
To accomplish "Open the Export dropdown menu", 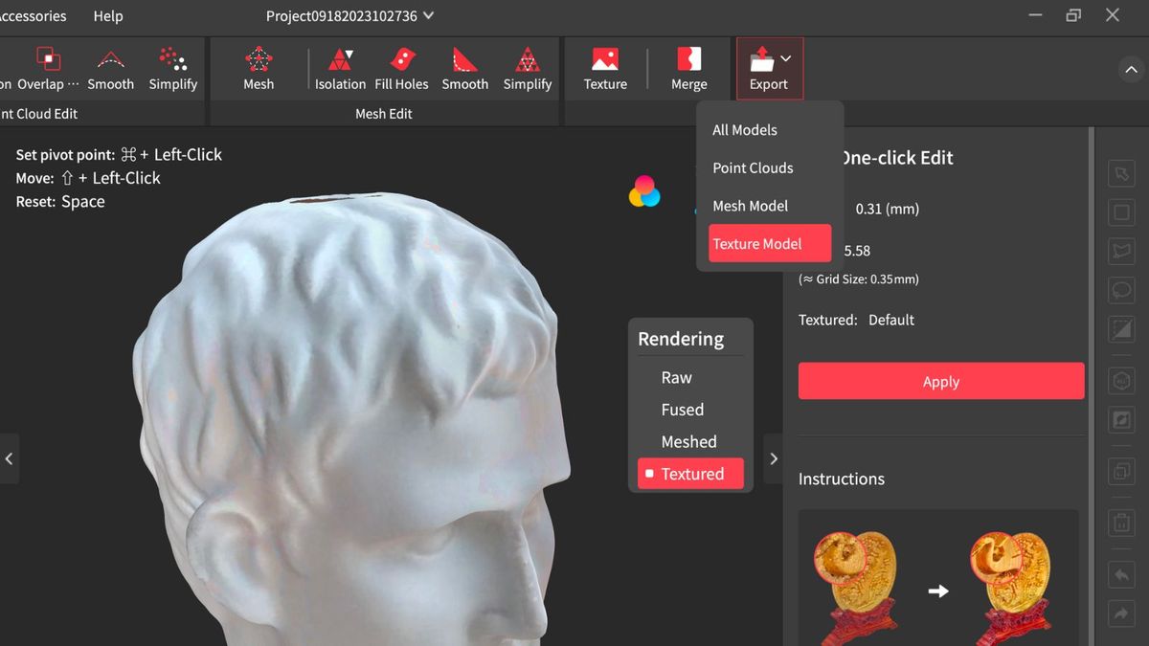I will click(x=769, y=67).
